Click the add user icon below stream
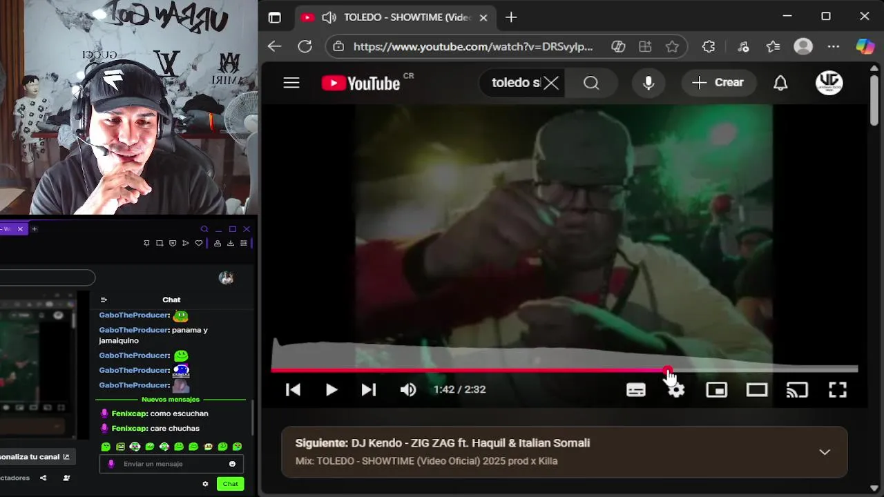 (66, 478)
